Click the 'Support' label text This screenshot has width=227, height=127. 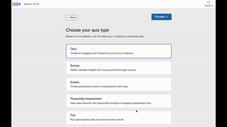click(209, 6)
